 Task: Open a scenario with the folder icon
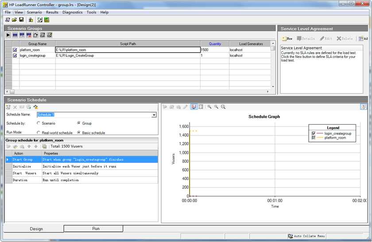click(x=15, y=20)
